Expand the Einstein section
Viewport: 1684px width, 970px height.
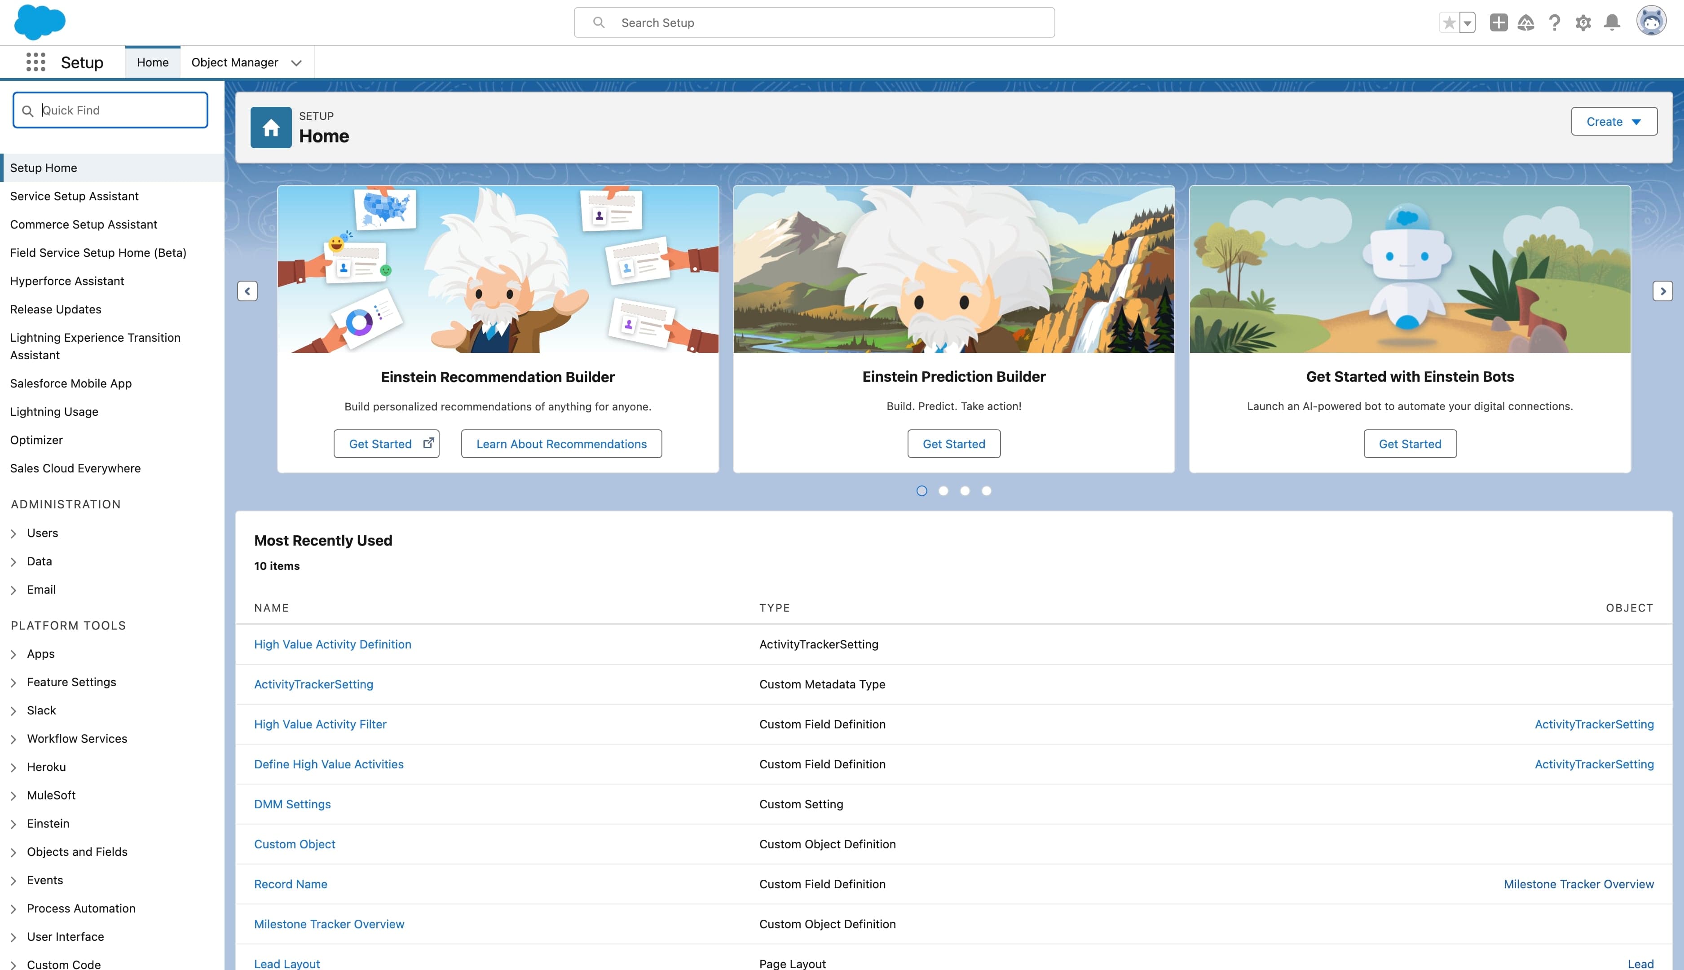pyautogui.click(x=13, y=825)
